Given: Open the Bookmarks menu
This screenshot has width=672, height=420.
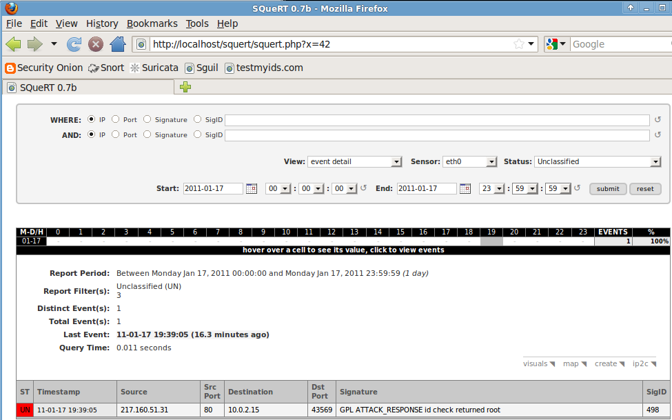Looking at the screenshot, I should (152, 23).
